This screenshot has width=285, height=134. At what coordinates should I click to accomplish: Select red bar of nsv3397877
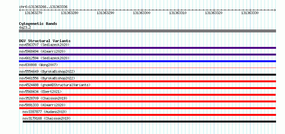click(x=150, y=115)
